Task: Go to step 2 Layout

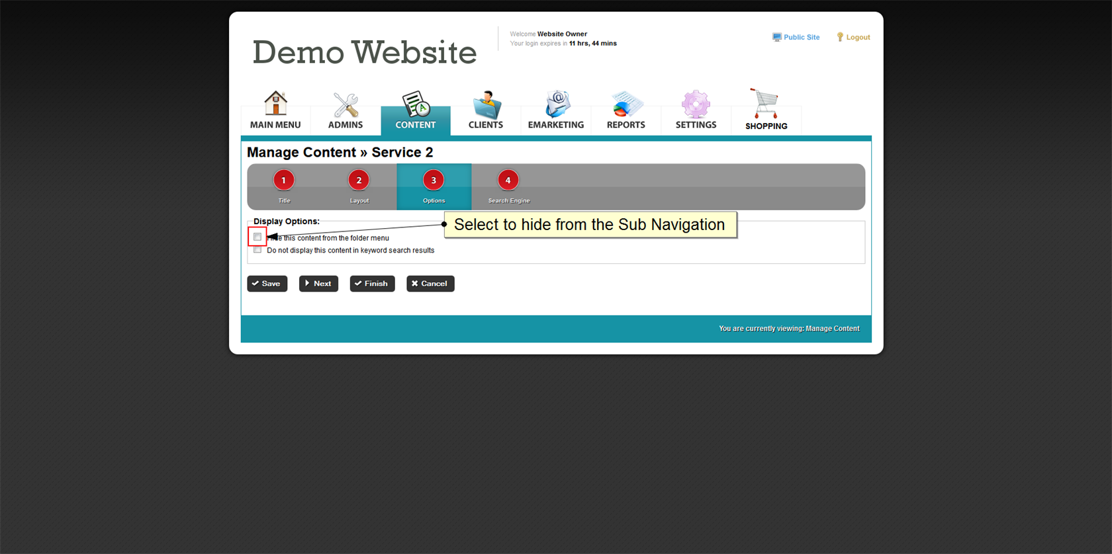Action: pyautogui.click(x=359, y=180)
